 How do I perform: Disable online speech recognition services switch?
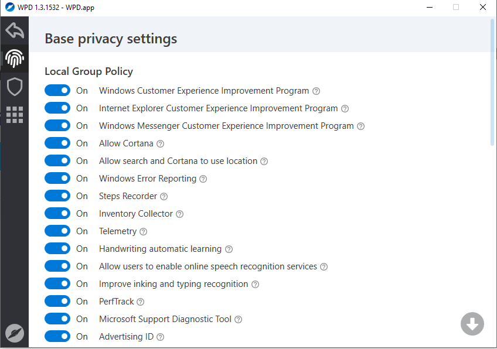[x=57, y=266]
